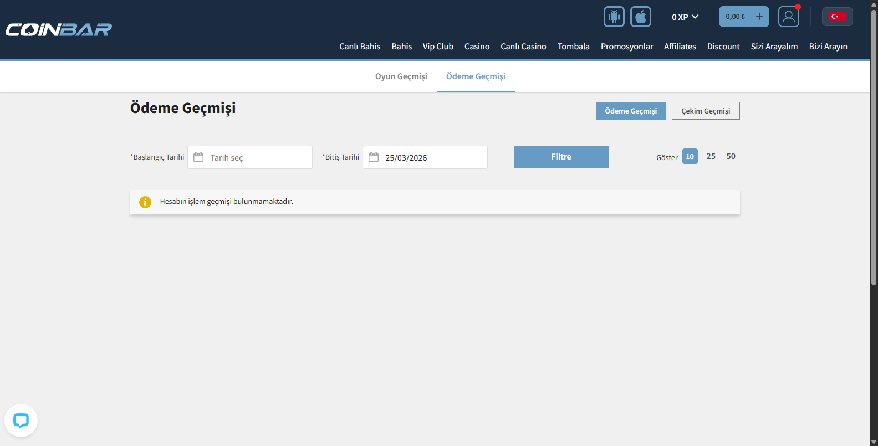Open Bahis menu item

402,47
